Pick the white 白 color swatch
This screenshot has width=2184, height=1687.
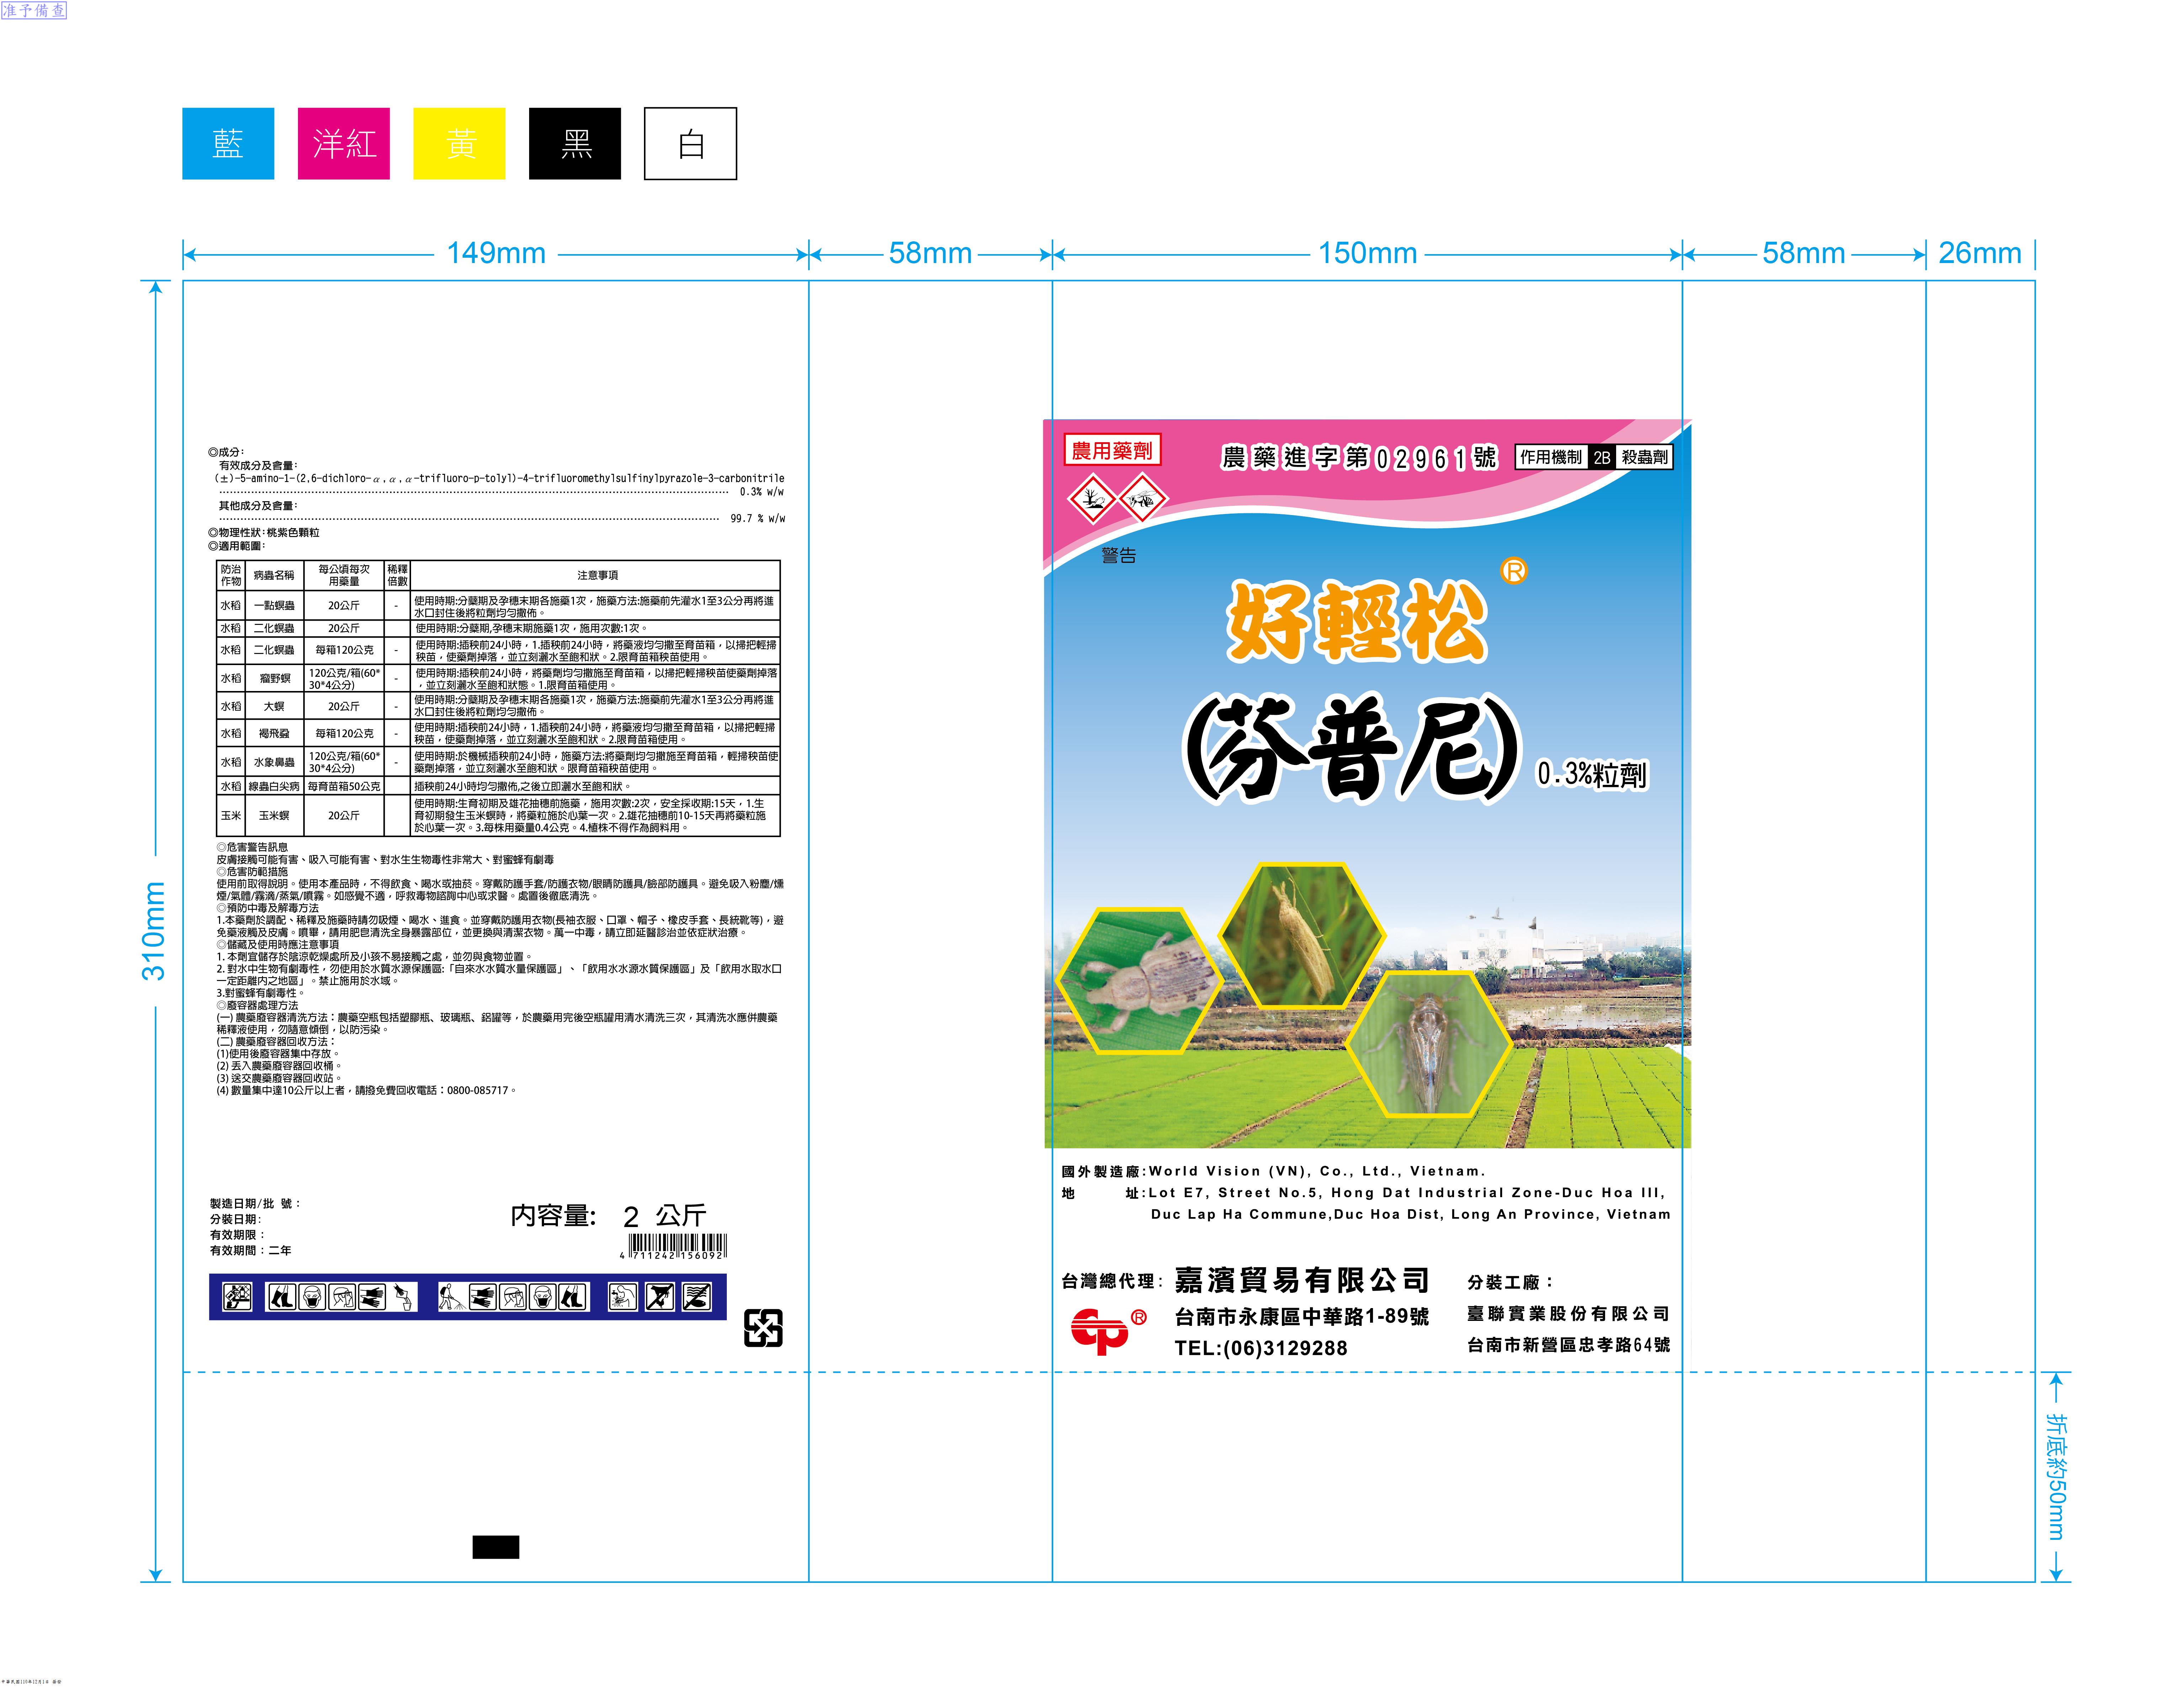coord(690,144)
